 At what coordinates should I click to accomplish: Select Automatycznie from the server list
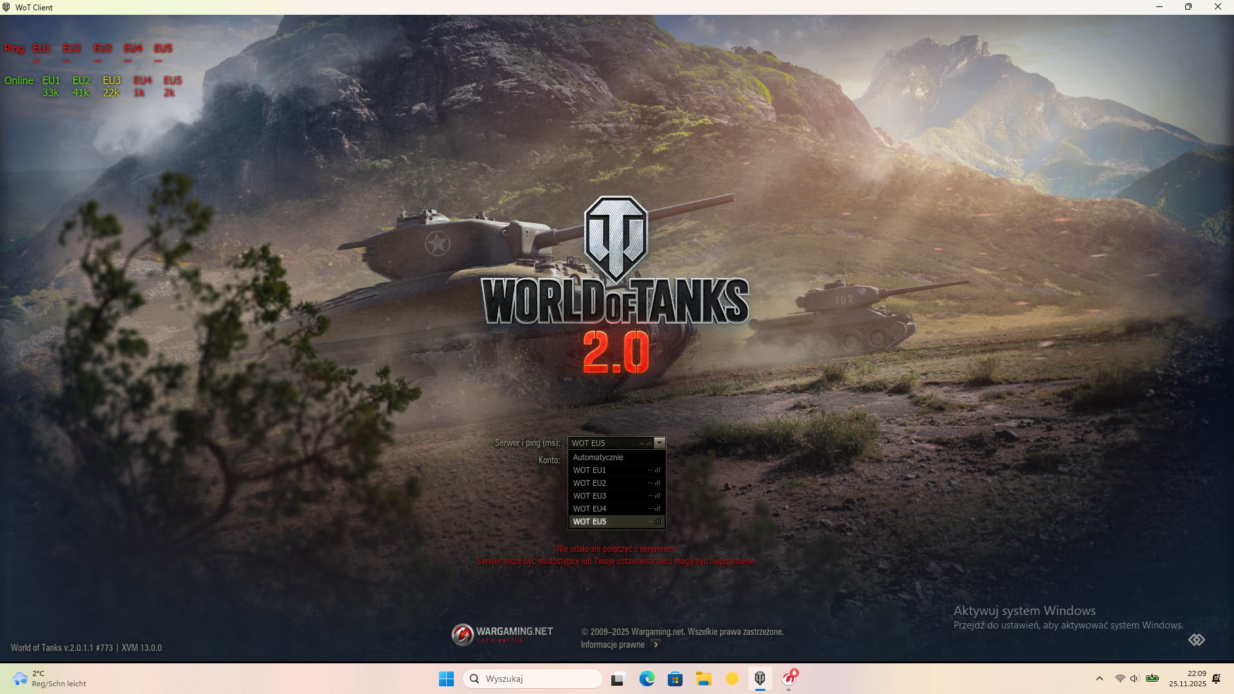(617, 457)
